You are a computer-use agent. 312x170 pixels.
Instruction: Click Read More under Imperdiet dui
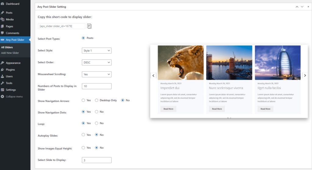click(168, 109)
